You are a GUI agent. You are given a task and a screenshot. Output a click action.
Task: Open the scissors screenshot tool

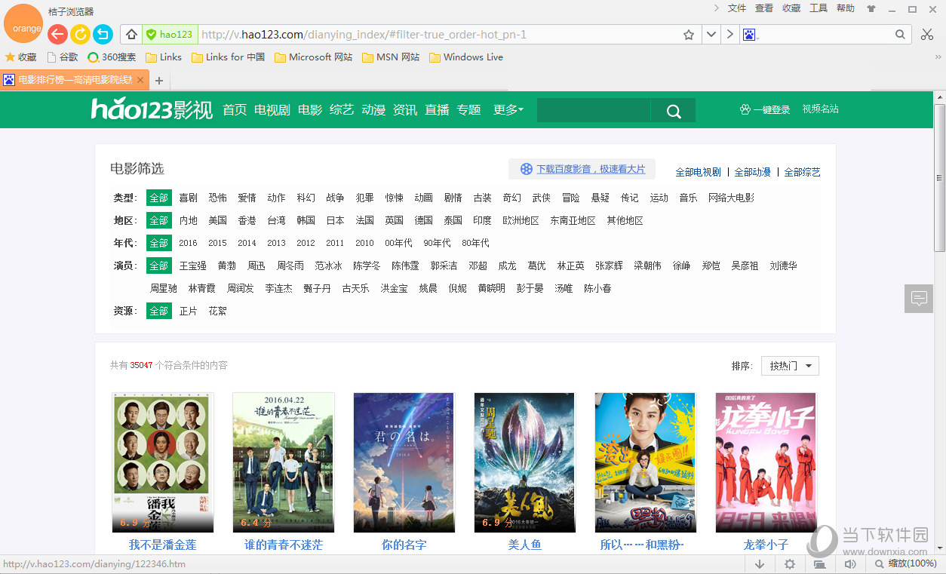(x=927, y=34)
